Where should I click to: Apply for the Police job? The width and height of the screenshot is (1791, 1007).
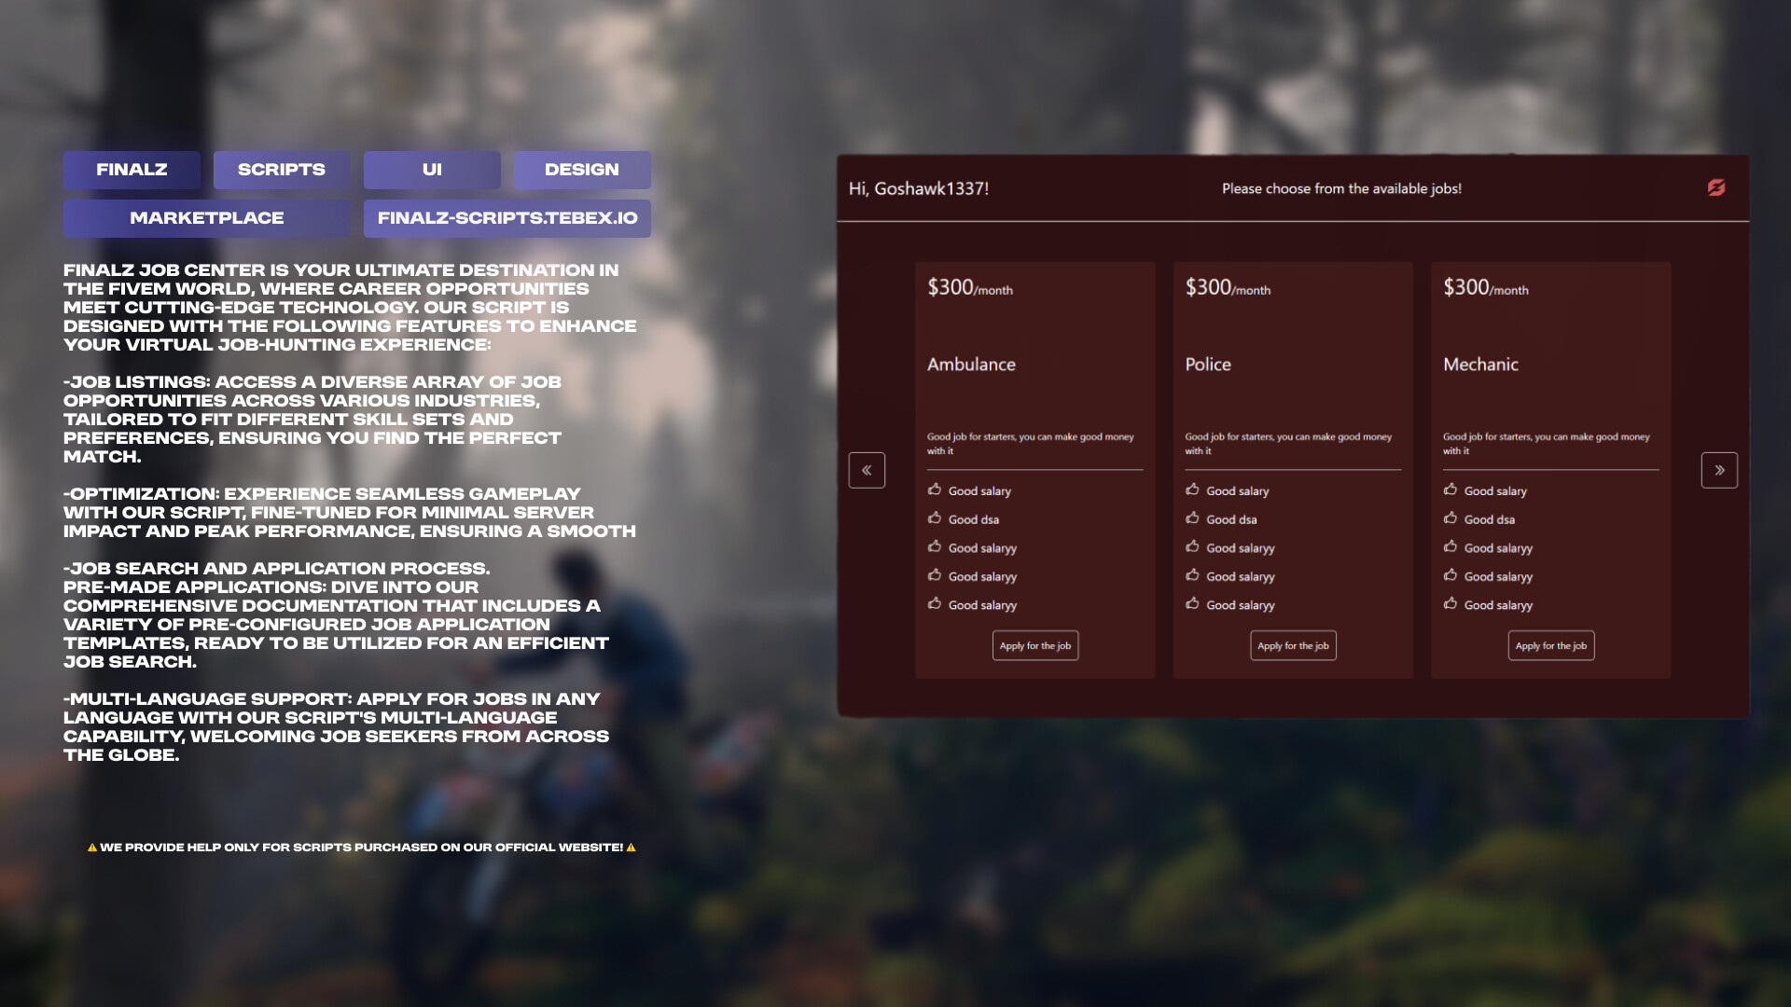point(1293,645)
